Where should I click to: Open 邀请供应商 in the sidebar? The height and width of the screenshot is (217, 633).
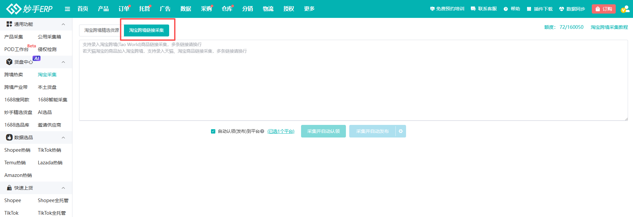point(50,125)
